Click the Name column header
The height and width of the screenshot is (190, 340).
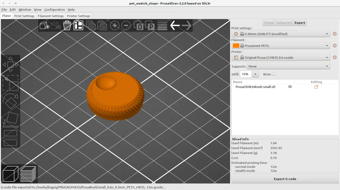point(238,82)
